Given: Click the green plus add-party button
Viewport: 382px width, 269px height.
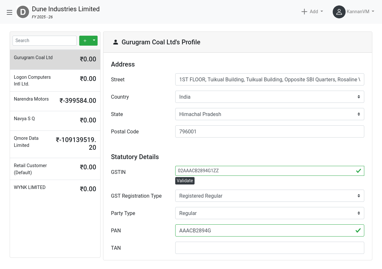Looking at the screenshot, I should [85, 40].
